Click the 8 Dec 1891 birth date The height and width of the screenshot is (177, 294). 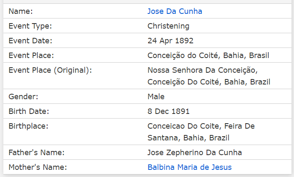click(x=168, y=111)
